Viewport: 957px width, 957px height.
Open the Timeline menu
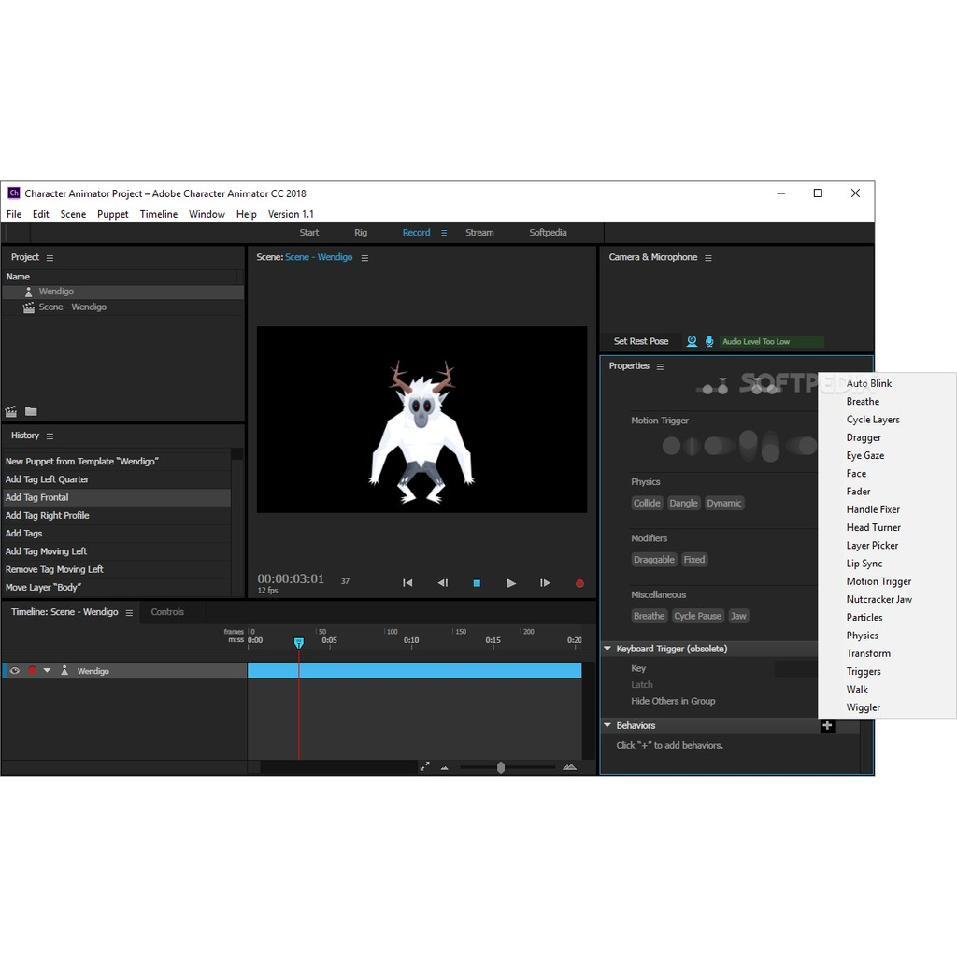(x=159, y=214)
